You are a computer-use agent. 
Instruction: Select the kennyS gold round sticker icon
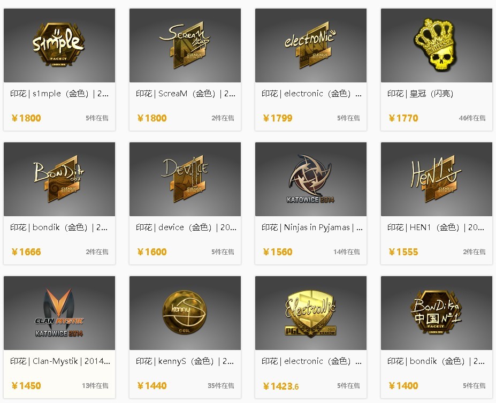[x=185, y=313]
